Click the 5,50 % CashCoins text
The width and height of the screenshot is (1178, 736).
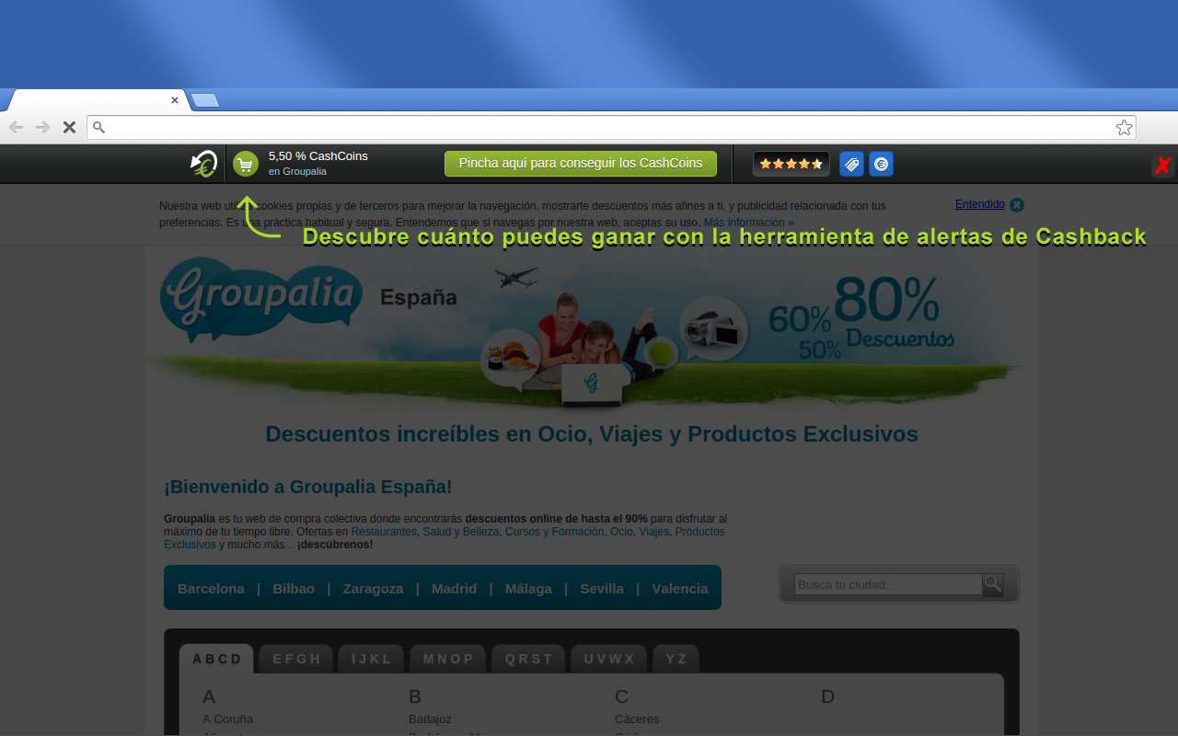coord(318,156)
